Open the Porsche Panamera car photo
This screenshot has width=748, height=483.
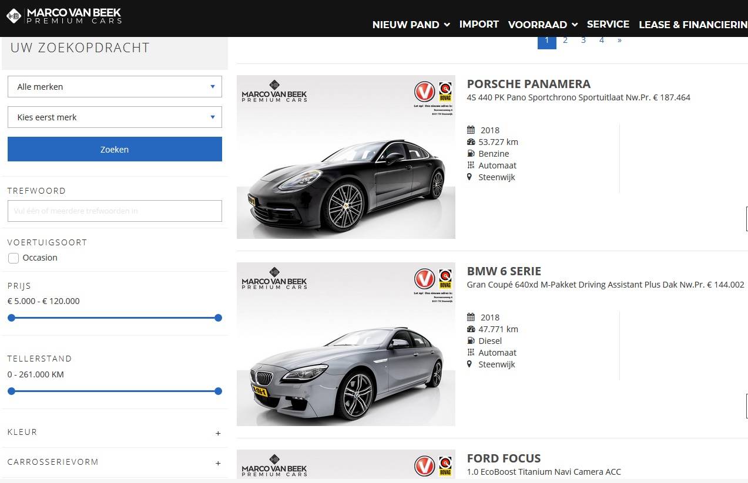tap(346, 157)
